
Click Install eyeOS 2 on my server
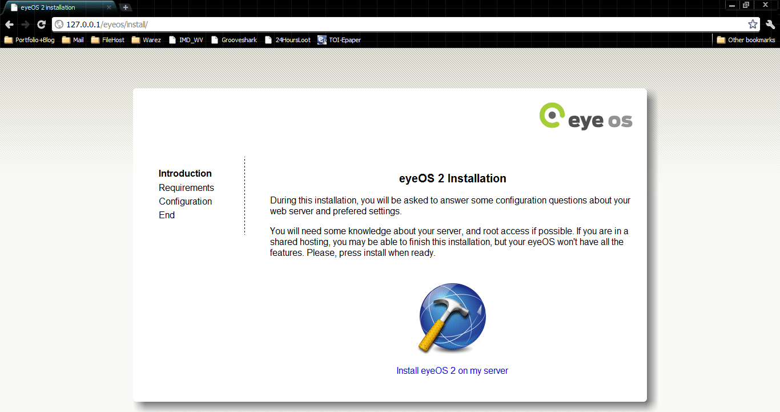point(452,370)
